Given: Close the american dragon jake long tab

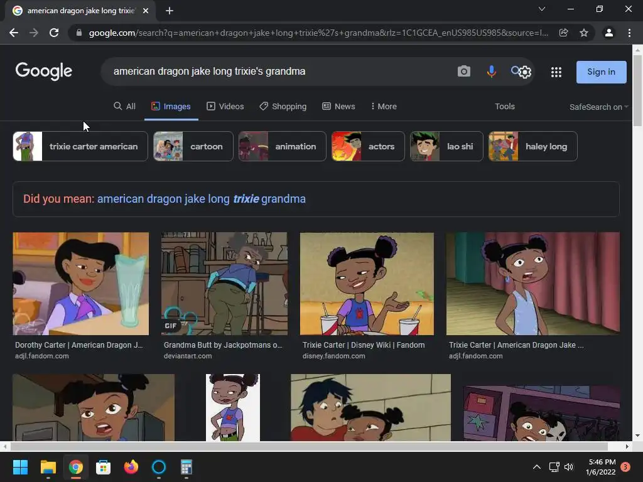Looking at the screenshot, I should click(x=146, y=11).
